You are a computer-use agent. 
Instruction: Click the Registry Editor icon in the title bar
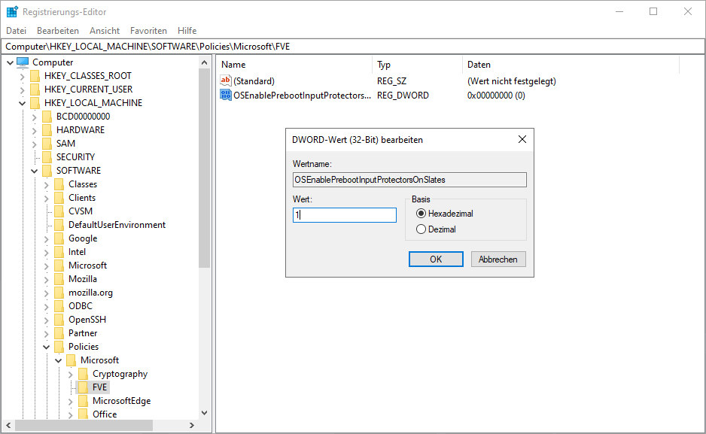[x=11, y=11]
